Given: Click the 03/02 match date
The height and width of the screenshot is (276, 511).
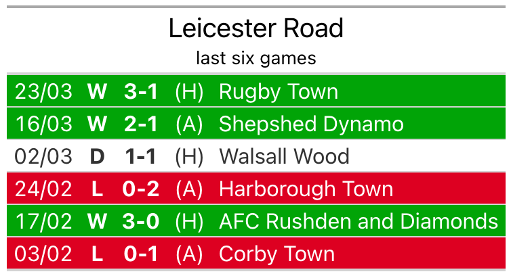Looking at the screenshot, I should tap(43, 254).
